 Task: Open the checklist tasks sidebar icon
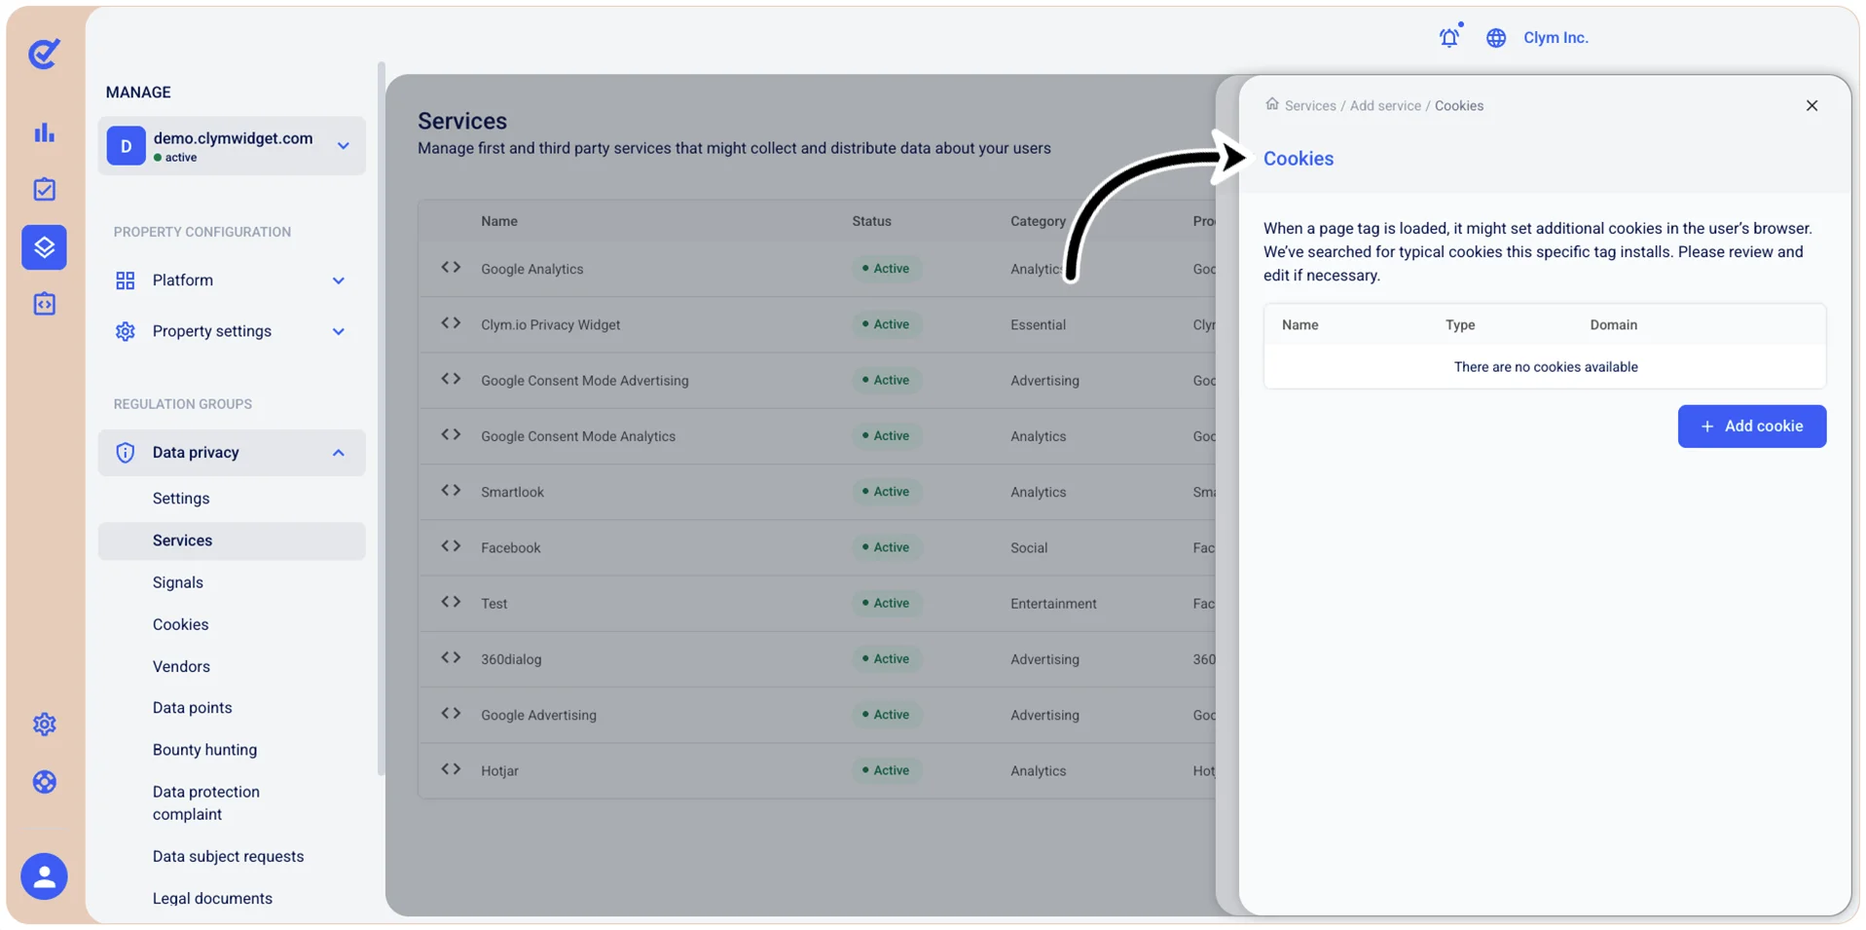44,189
